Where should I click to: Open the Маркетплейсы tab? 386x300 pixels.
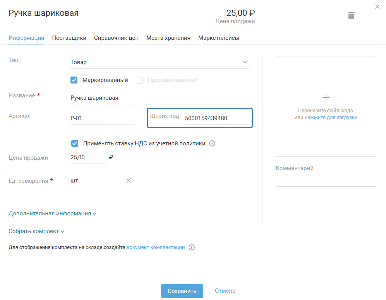(x=219, y=38)
